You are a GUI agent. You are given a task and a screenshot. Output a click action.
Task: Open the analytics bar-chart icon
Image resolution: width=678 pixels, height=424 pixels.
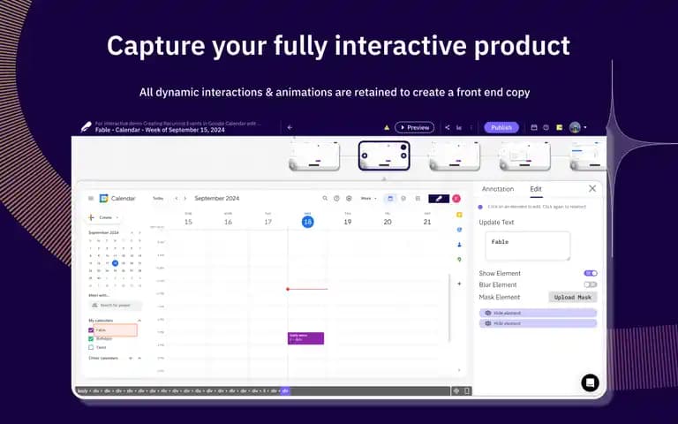click(x=459, y=127)
